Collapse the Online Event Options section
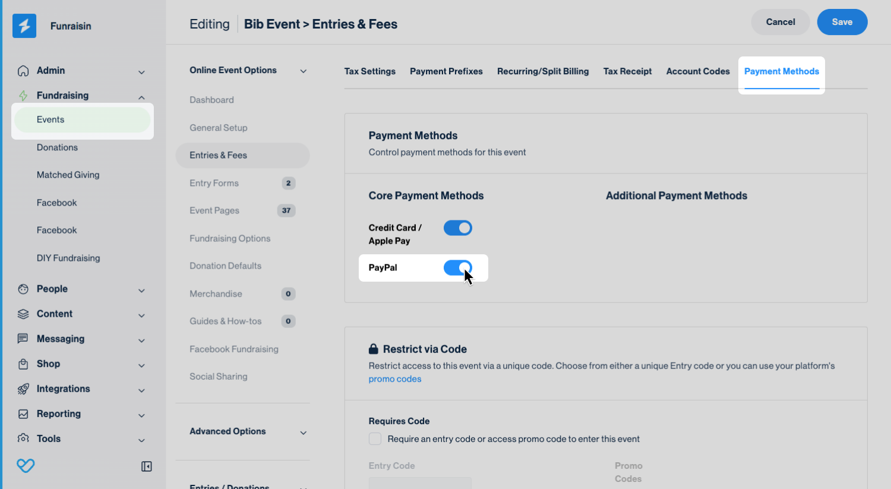Screen dimensions: 891x489 (x=304, y=71)
